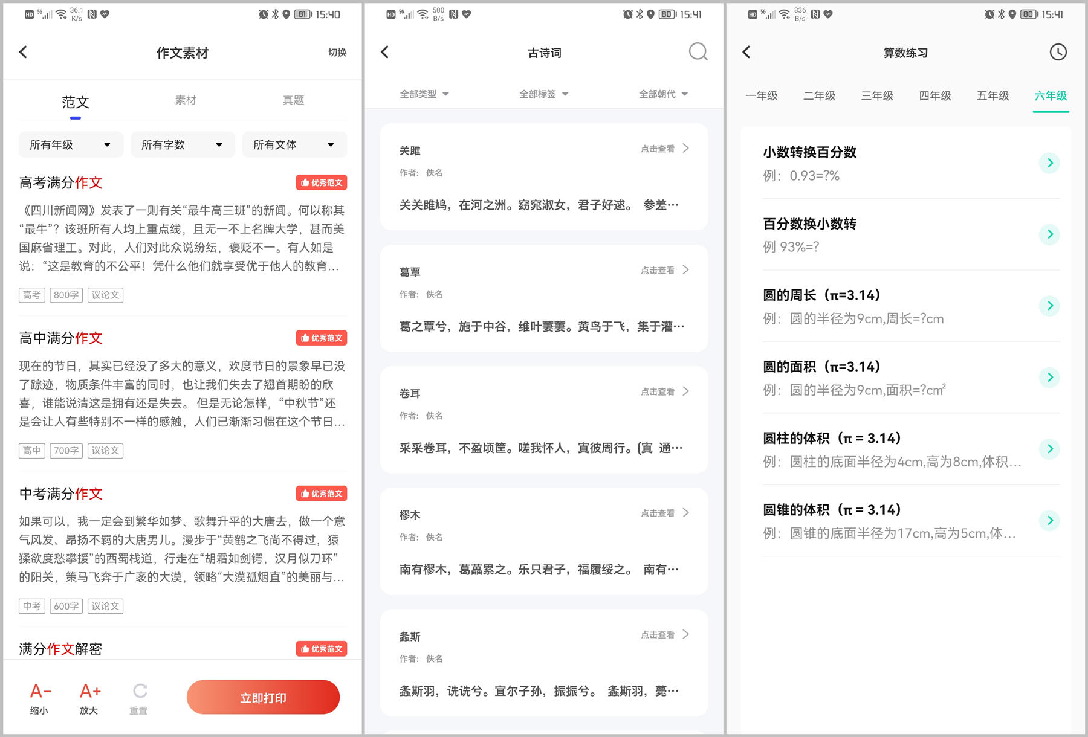The width and height of the screenshot is (1088, 737).
Task: Click chevron next to 螽斯 点击查看
Action: coord(685,634)
